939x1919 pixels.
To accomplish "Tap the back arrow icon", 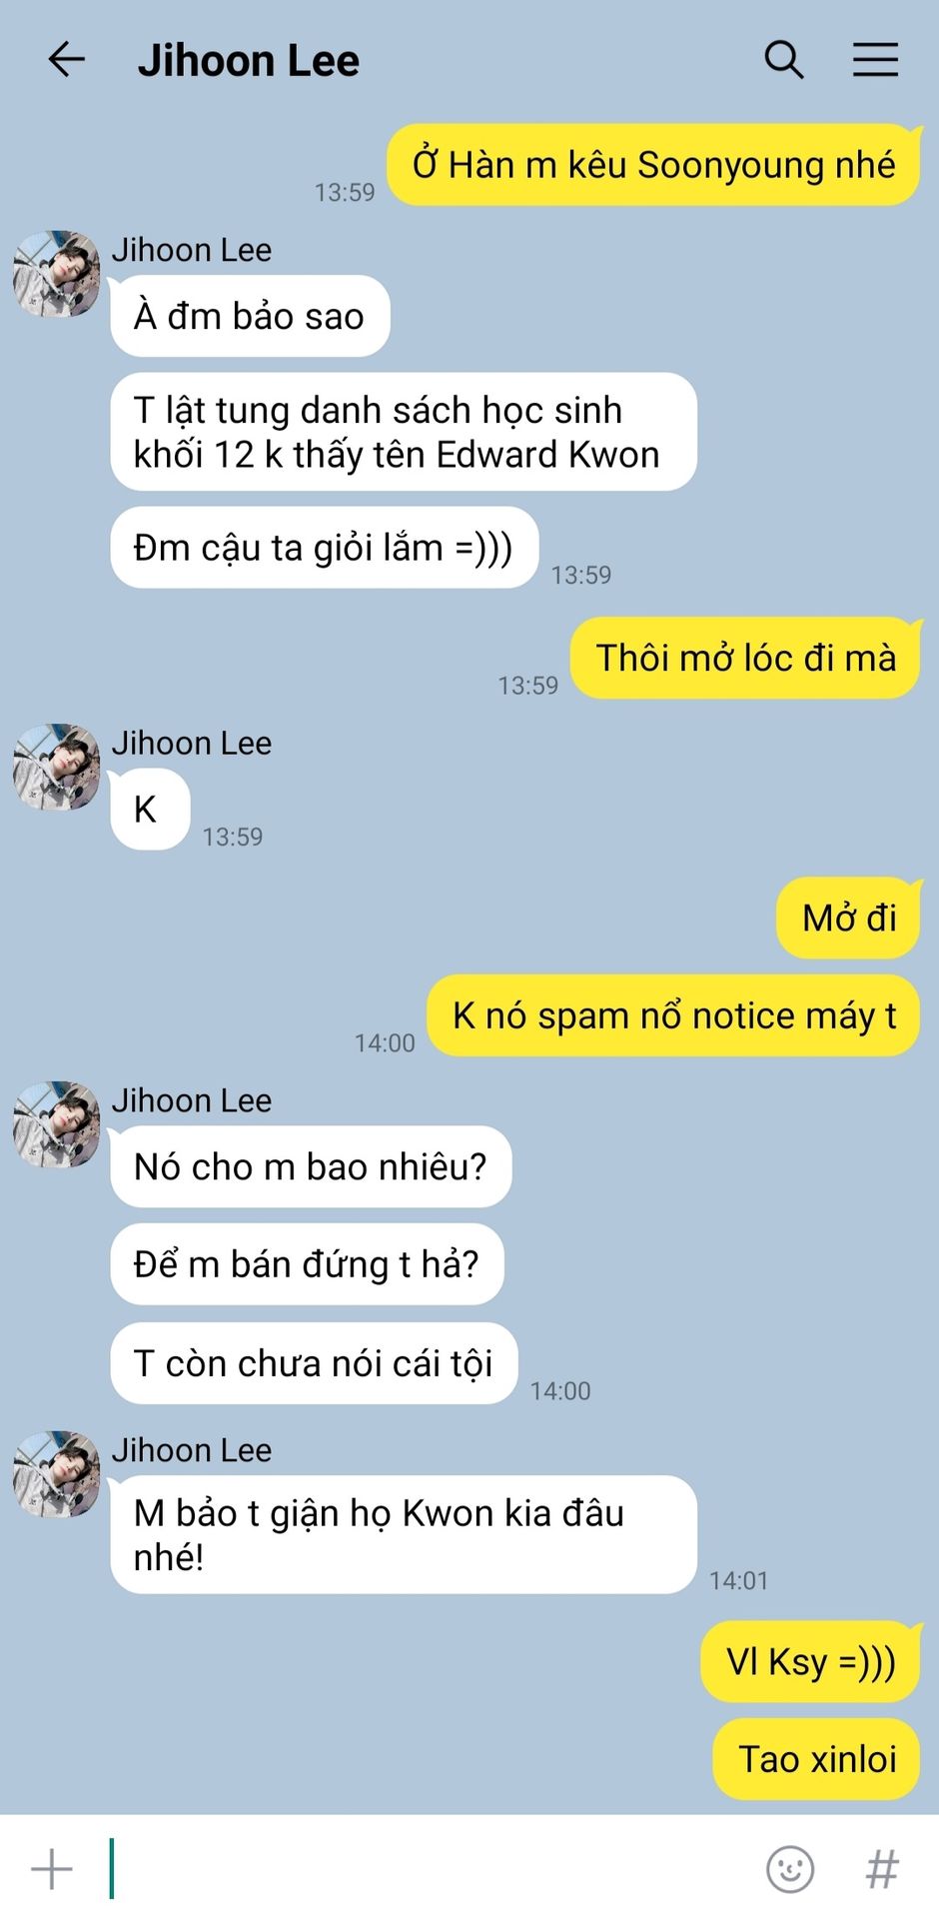I will coord(67,60).
